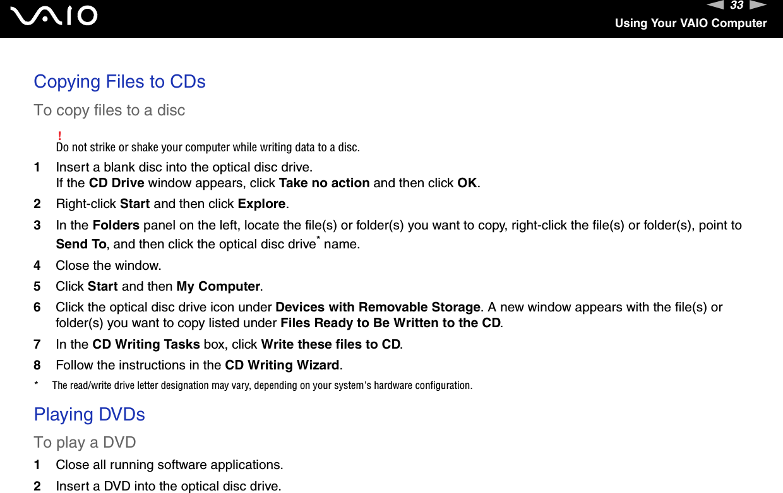Select the Copying Files to CDs heading
Viewport: 783px width, 493px height.
[x=119, y=82]
